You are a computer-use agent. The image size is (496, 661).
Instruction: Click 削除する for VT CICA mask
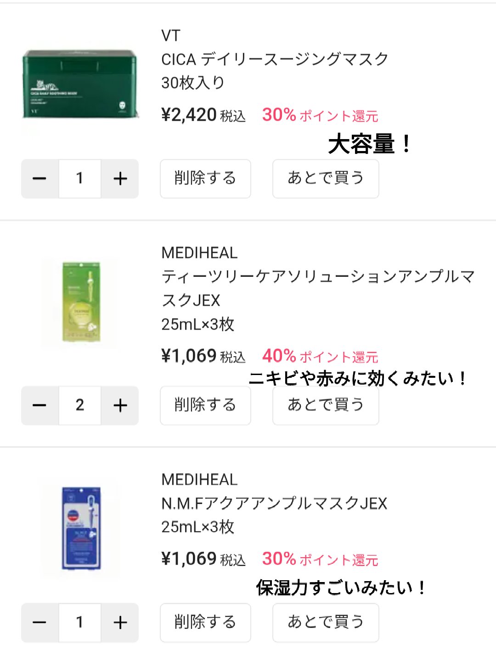pyautogui.click(x=205, y=179)
